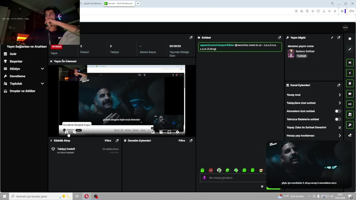Open new browser tab with plus button
356x200 pixels.
point(138,3)
